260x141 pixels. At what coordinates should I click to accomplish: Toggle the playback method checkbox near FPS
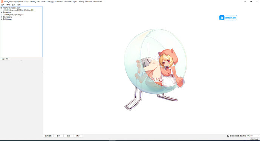pos(228,136)
